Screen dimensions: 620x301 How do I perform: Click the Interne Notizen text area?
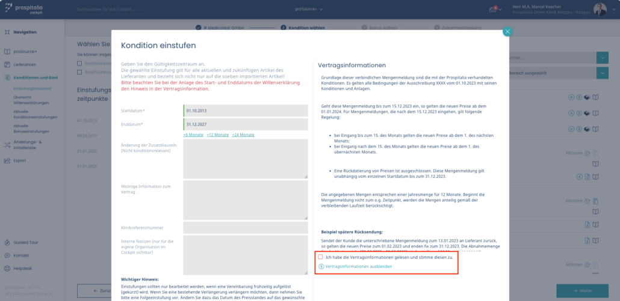[x=246, y=255]
